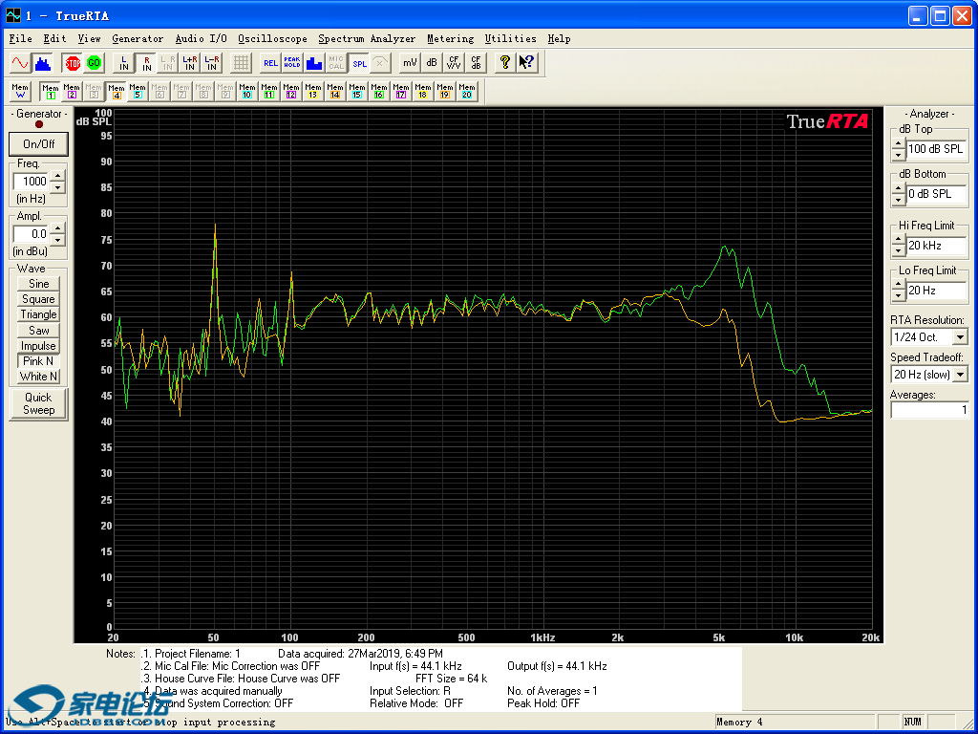978x734 pixels.
Task: Click the PEAK HOLD toolbar icon
Action: click(292, 63)
